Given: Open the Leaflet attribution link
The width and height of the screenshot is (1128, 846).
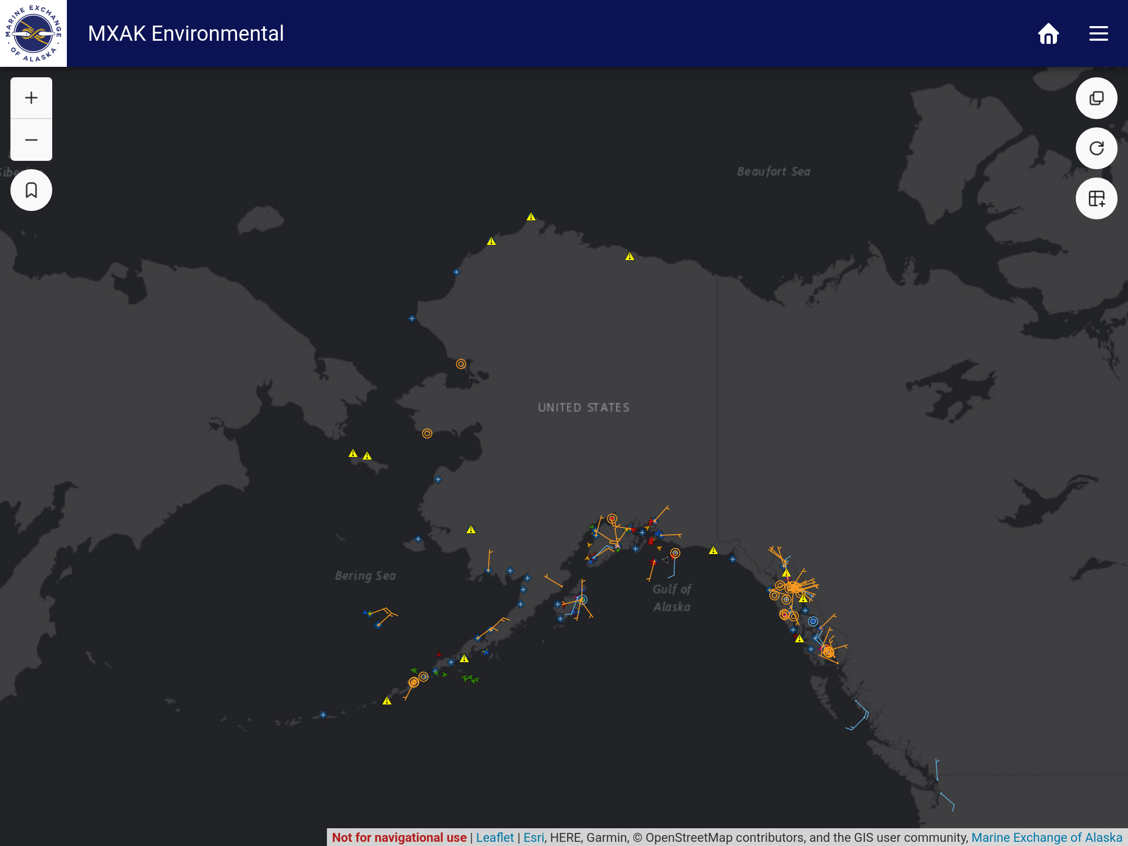Looking at the screenshot, I should click(495, 838).
